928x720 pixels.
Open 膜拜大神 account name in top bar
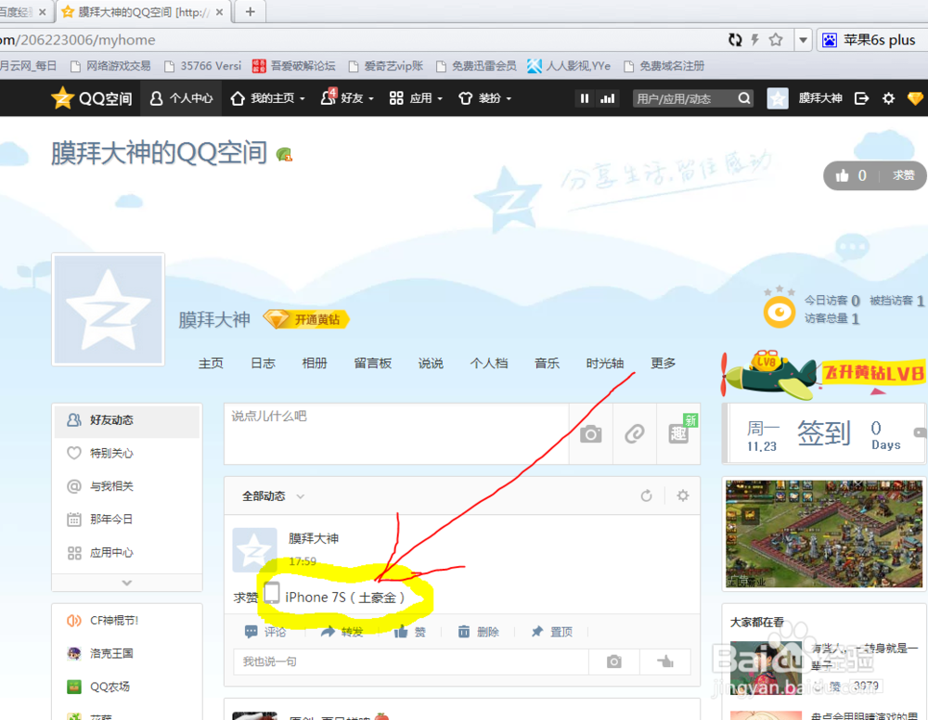819,98
